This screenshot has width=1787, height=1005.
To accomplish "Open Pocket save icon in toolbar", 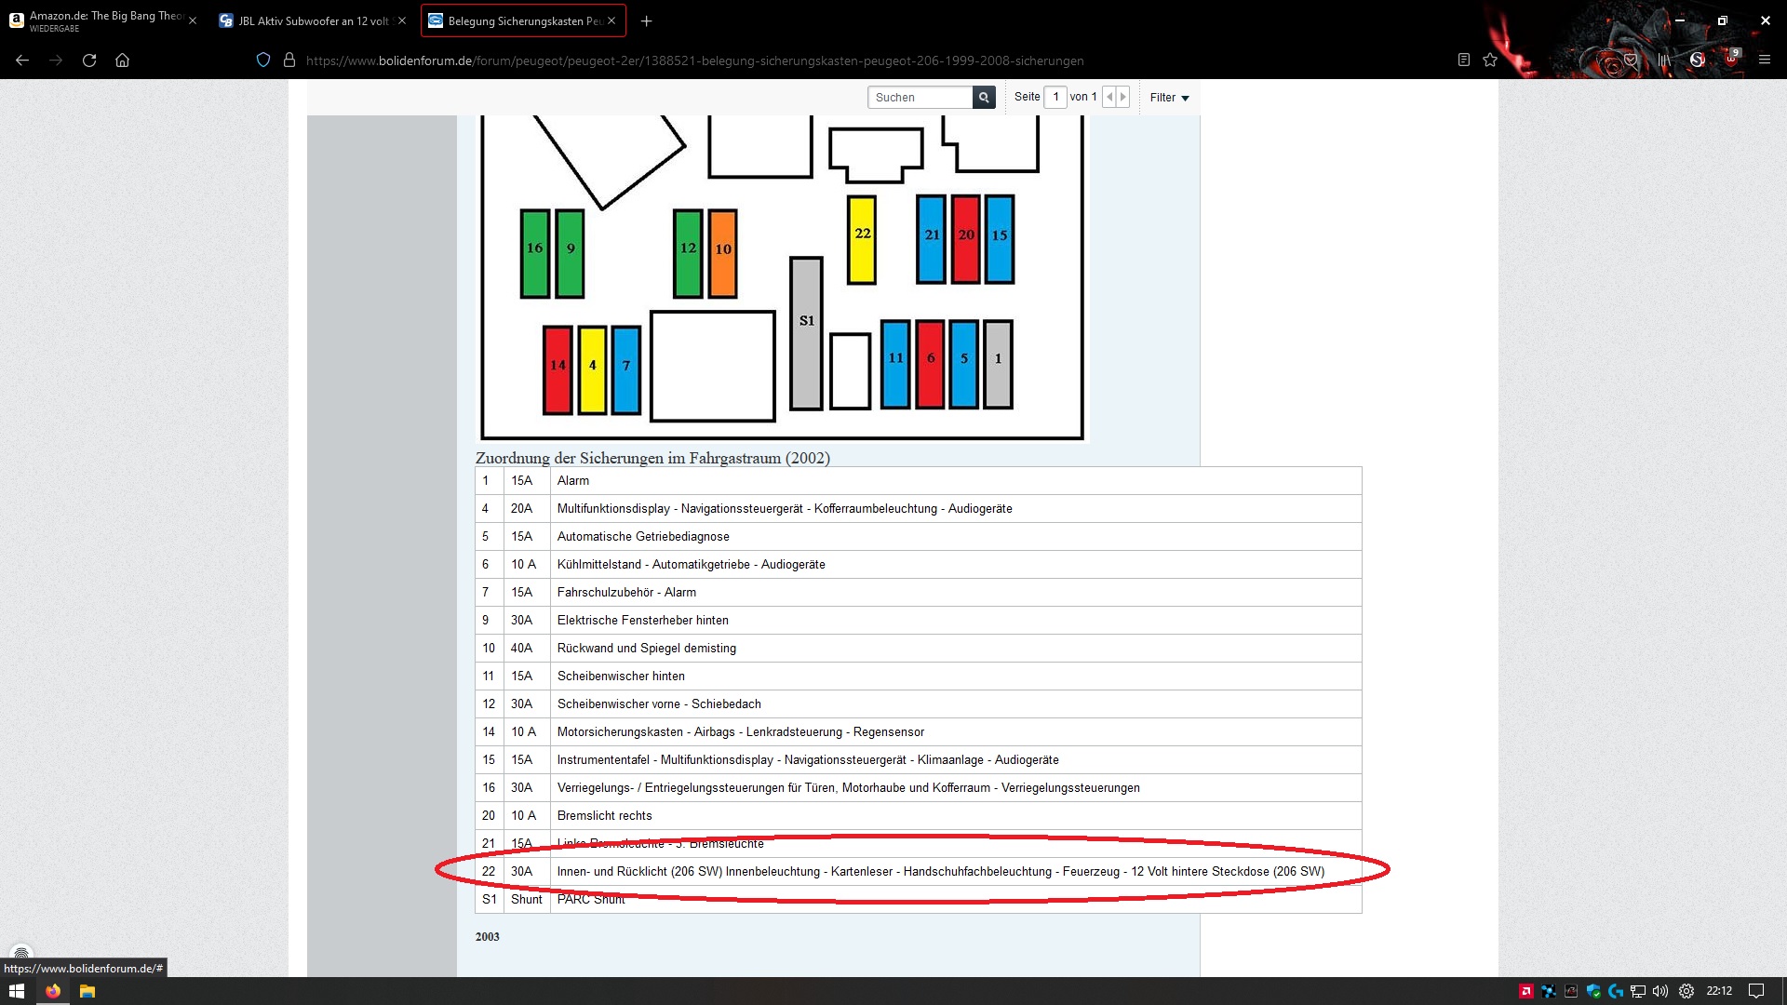I will [1631, 60].
